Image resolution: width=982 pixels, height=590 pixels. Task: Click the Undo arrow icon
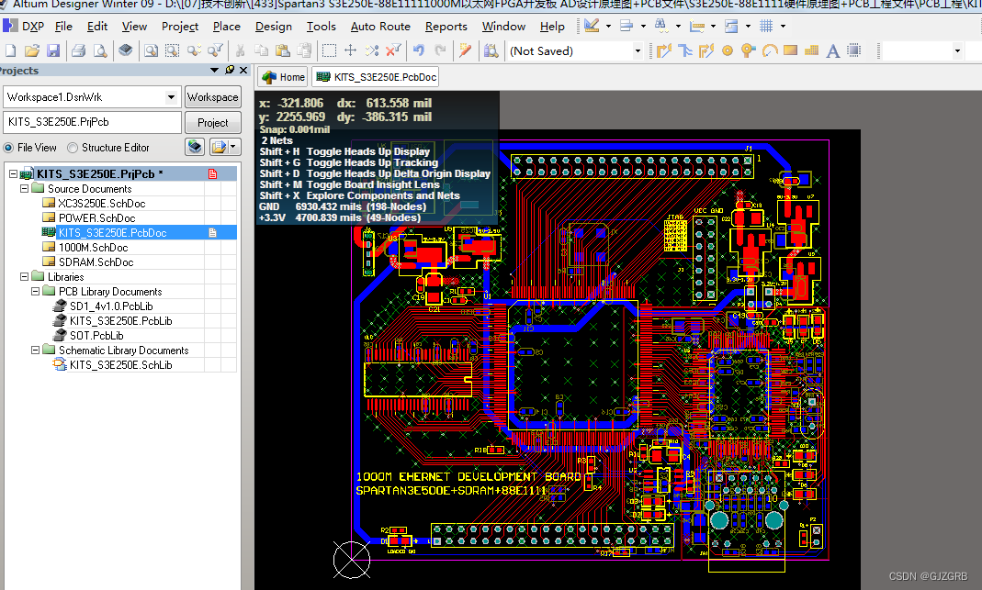point(419,50)
